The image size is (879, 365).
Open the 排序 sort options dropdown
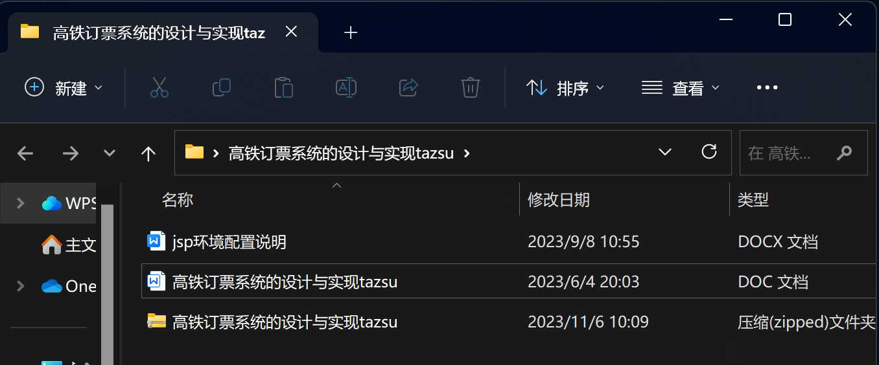click(x=565, y=87)
